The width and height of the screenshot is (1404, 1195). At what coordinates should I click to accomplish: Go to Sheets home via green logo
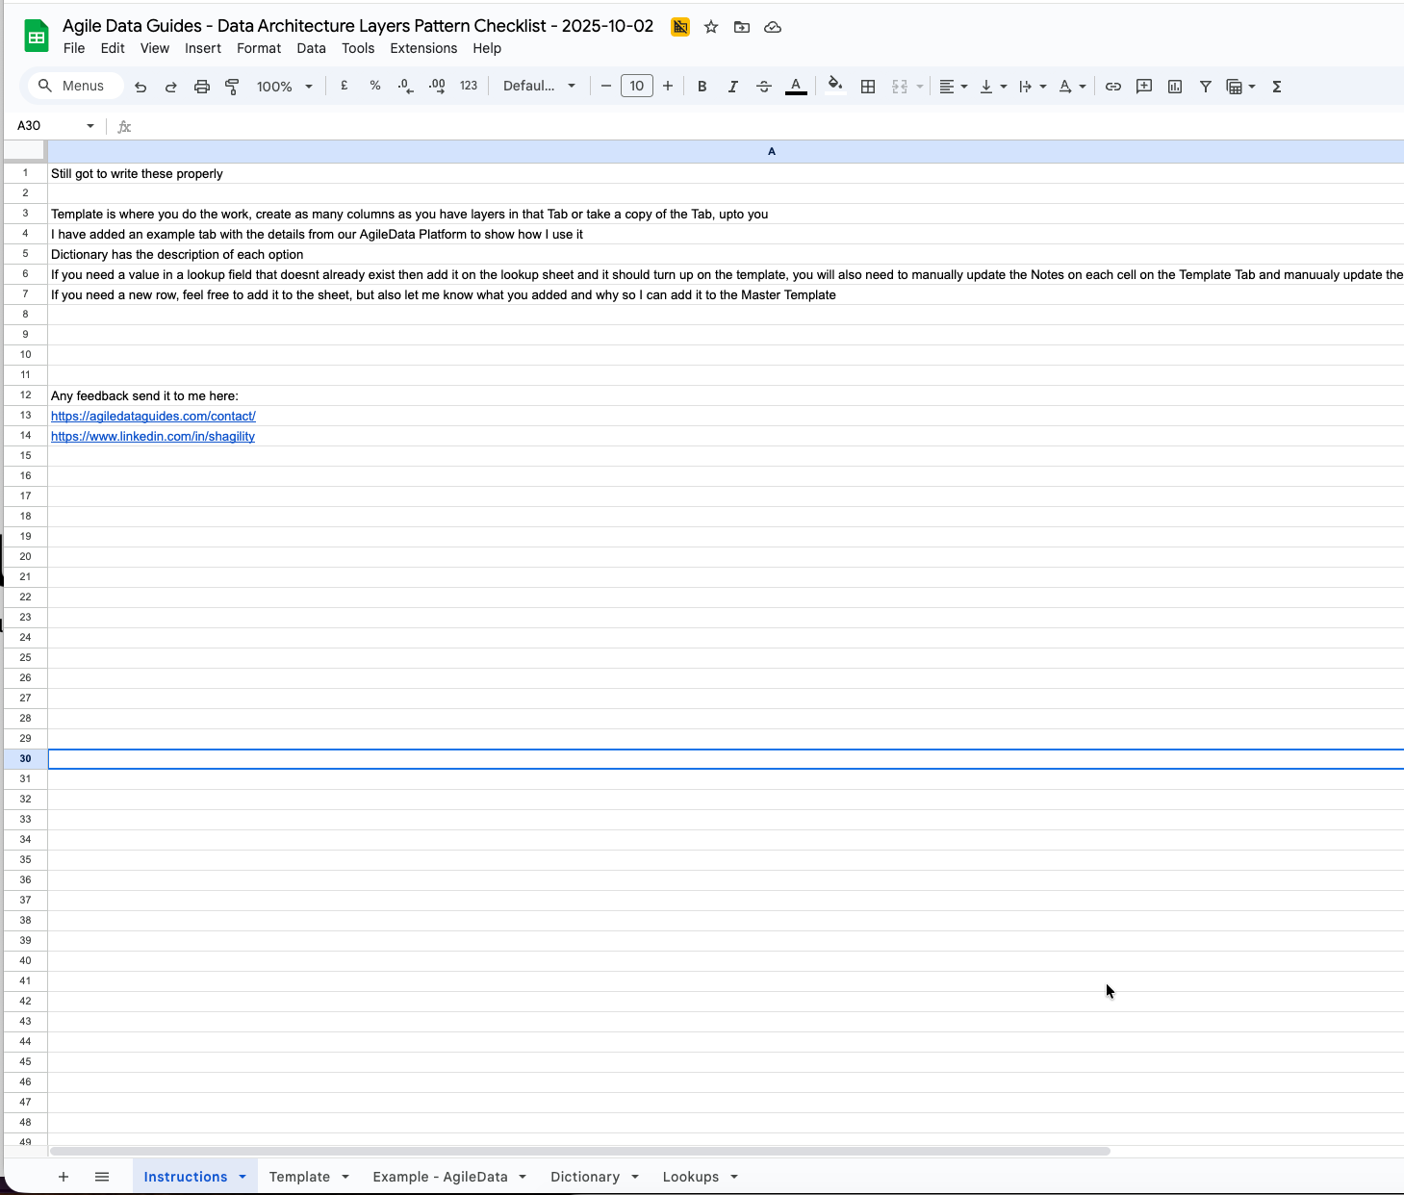(37, 37)
